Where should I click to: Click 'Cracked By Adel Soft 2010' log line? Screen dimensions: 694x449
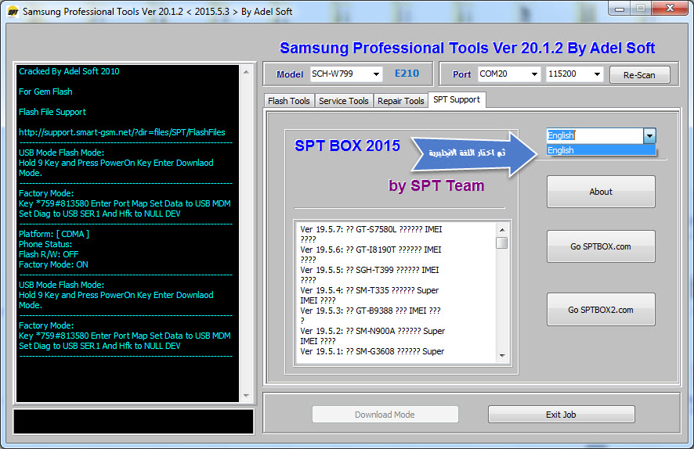point(69,71)
